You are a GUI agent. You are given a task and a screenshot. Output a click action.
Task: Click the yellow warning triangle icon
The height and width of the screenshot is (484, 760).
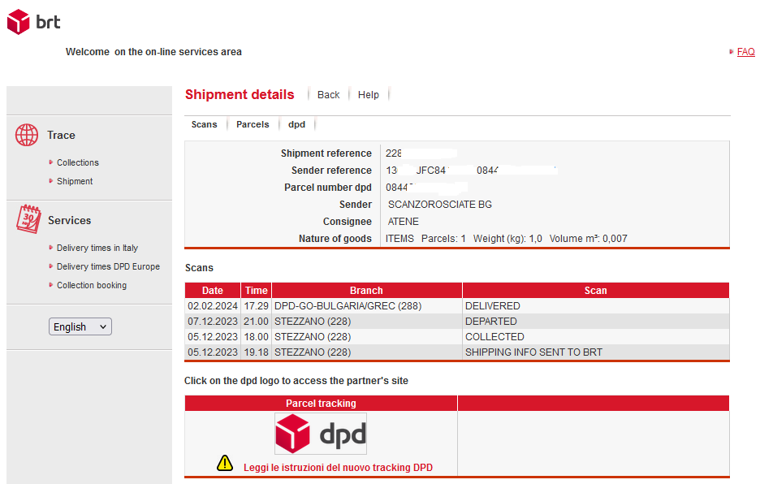coord(225,463)
